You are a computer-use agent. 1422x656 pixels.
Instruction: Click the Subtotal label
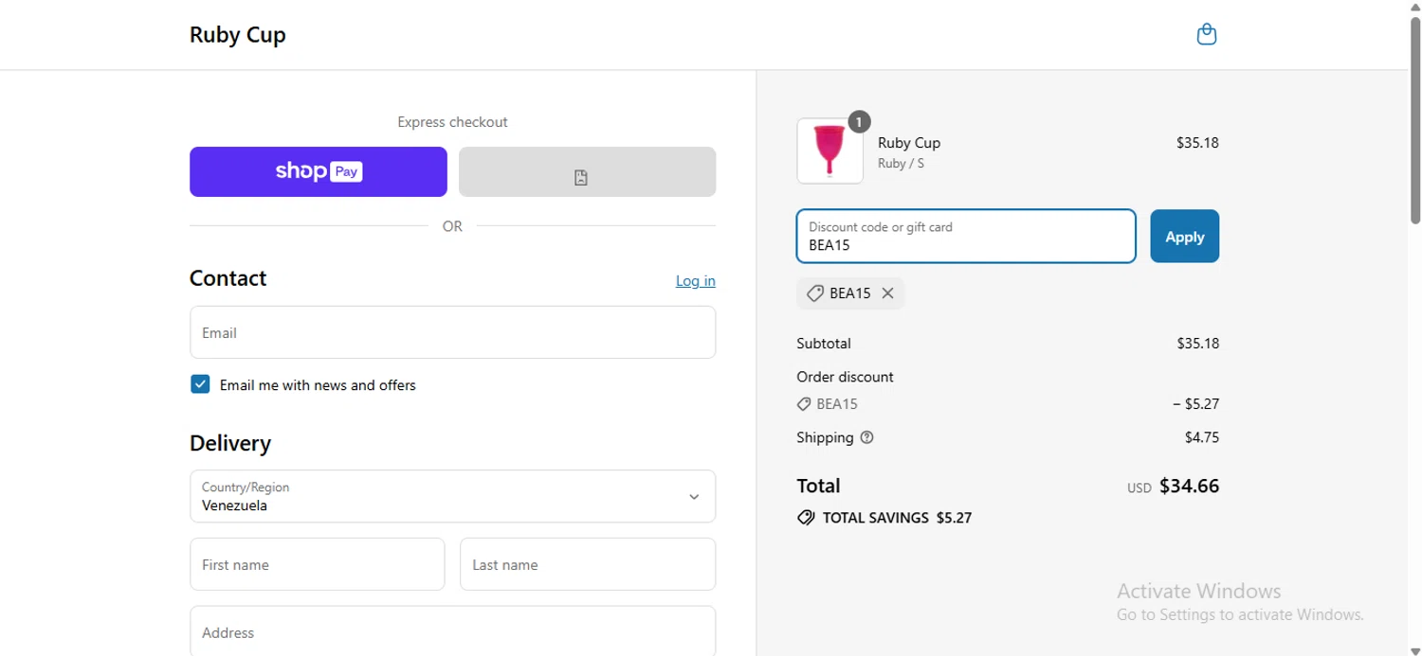(824, 344)
